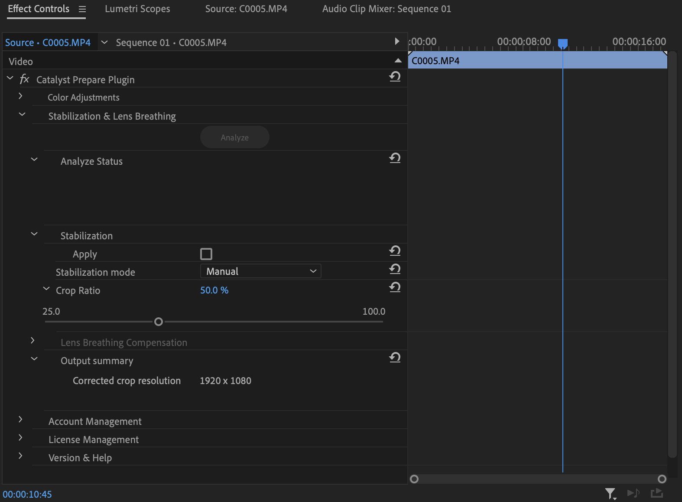Expand the Color Adjustments section

pos(20,96)
